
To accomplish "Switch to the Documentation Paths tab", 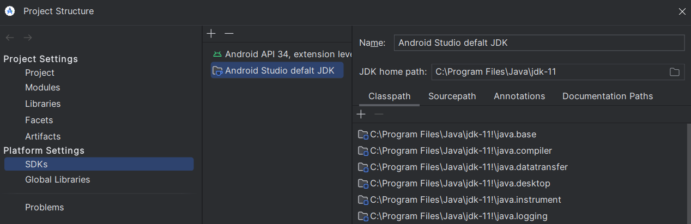I will coord(608,96).
